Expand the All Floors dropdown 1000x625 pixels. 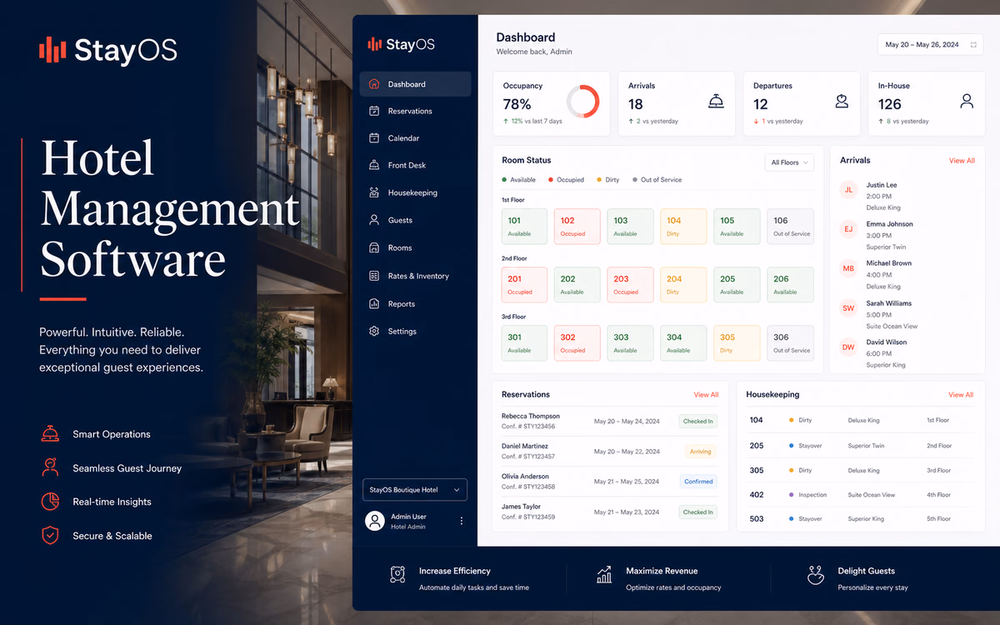click(789, 162)
